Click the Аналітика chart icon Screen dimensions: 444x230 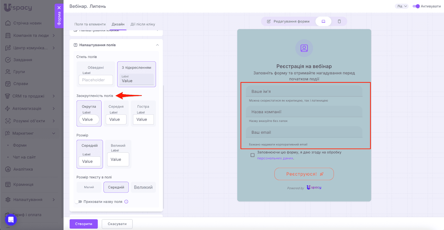coord(8,169)
